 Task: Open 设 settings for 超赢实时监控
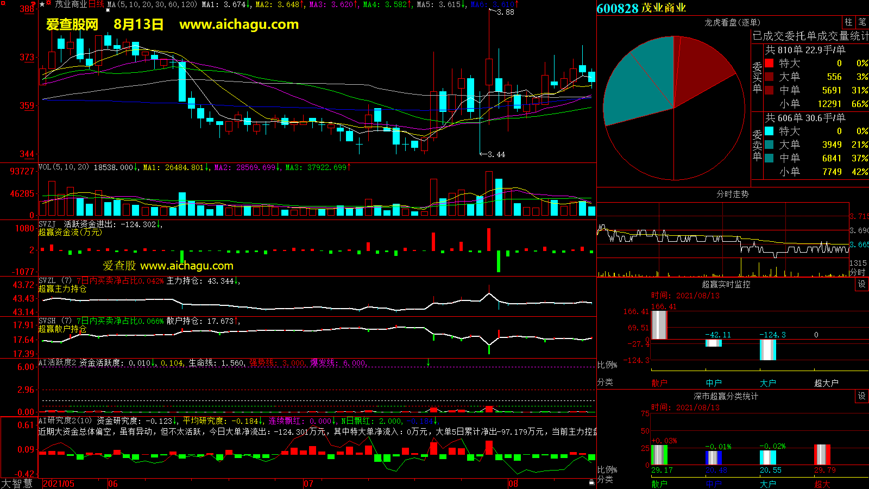861,284
